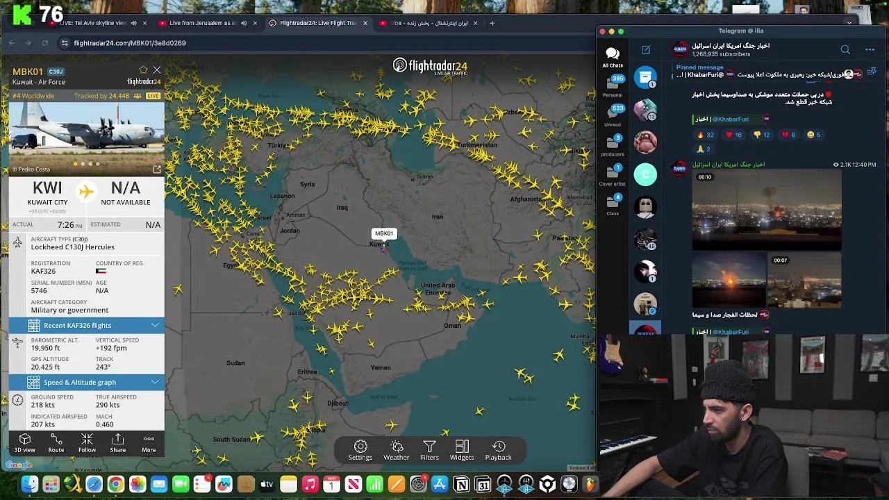Open the map Filters

point(429,451)
